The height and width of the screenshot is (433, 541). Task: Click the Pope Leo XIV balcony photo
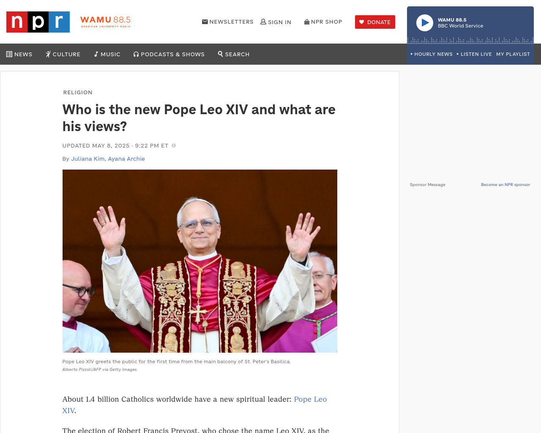200,261
